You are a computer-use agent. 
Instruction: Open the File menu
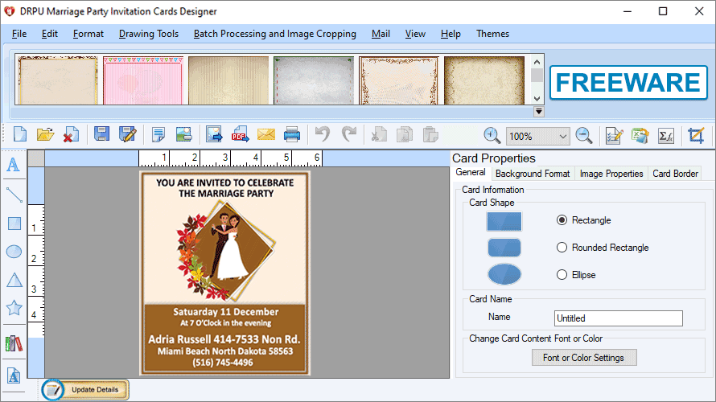click(19, 34)
